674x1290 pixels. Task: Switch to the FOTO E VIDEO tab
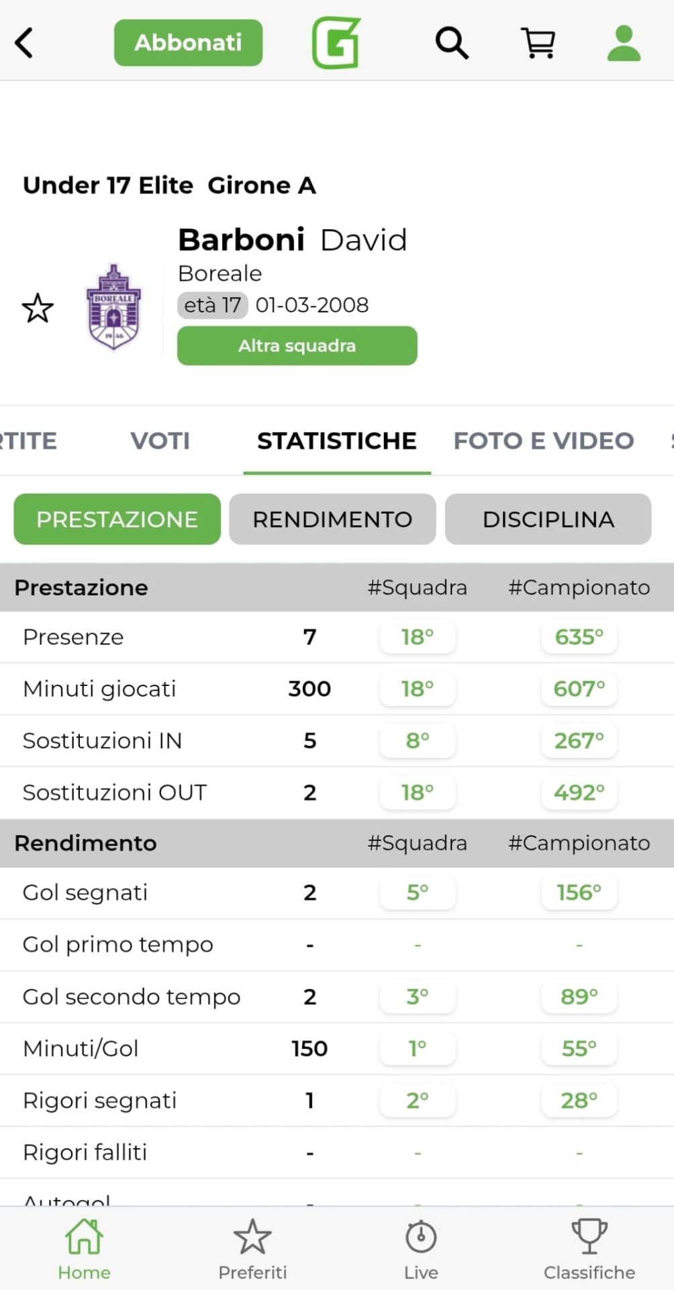pyautogui.click(x=544, y=441)
